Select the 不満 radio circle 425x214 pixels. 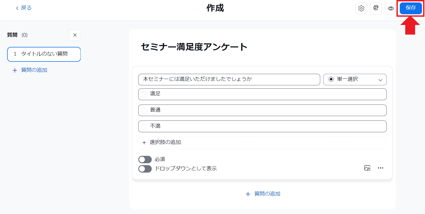tap(144, 127)
